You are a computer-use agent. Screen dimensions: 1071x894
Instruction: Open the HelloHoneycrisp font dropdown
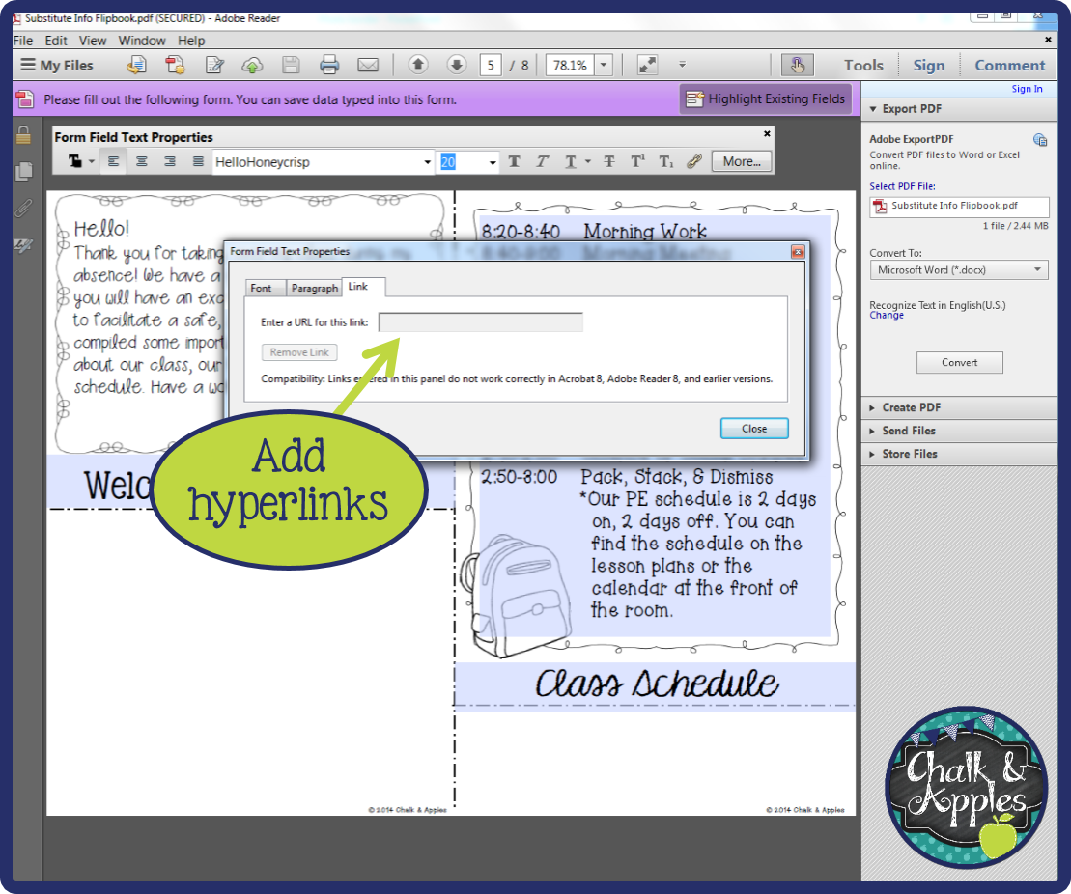[427, 161]
